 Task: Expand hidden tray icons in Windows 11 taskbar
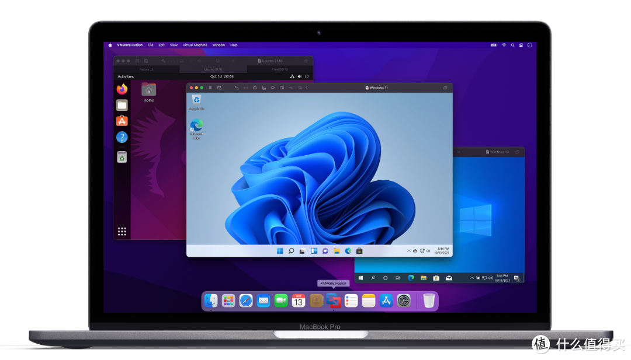pyautogui.click(x=409, y=251)
